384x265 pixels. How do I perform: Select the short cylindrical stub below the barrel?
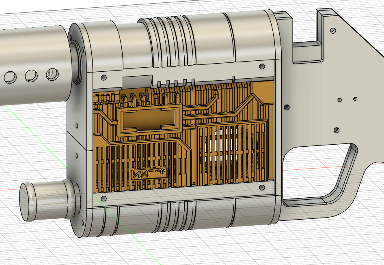tap(50, 200)
